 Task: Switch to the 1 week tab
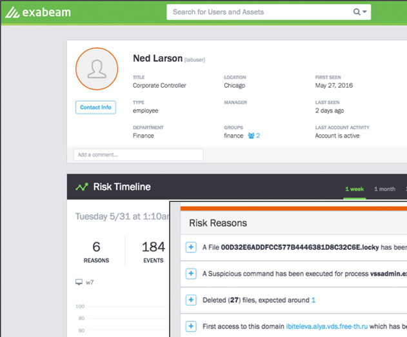point(354,189)
